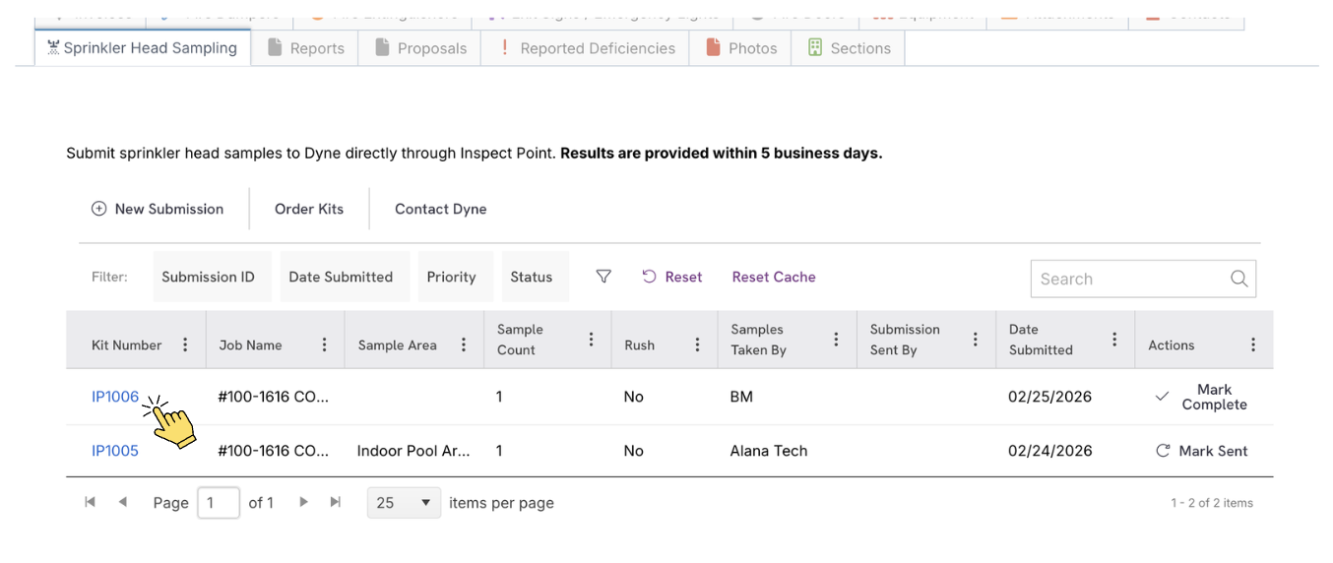Click the filter funnel icon
The image size is (1333, 563).
tap(603, 277)
